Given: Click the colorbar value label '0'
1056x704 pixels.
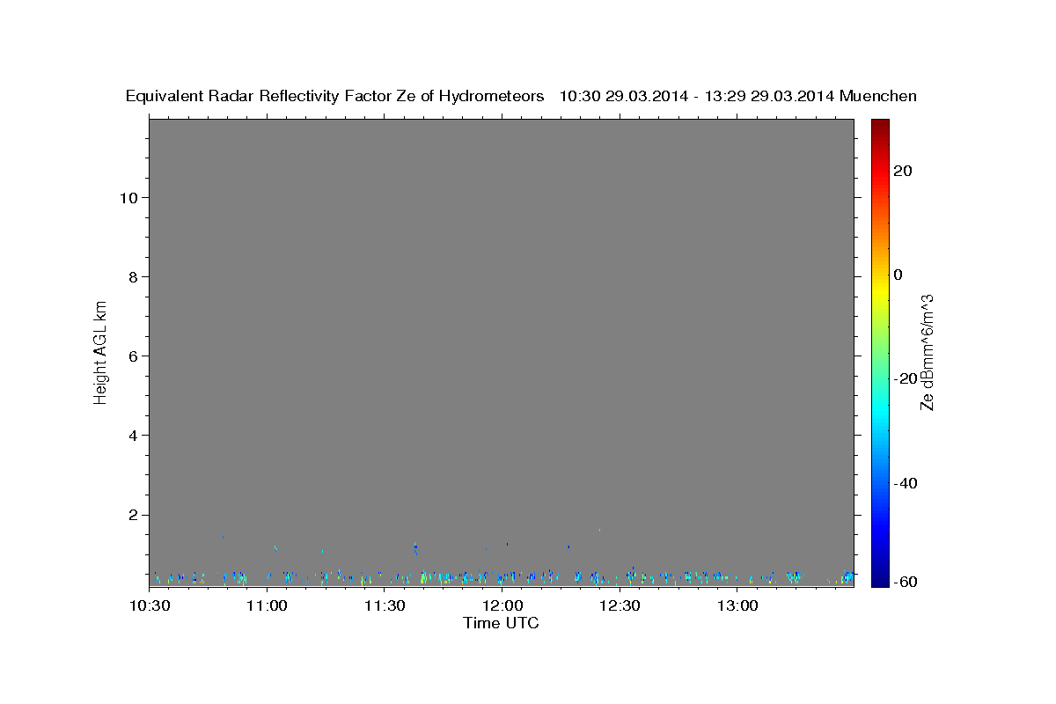Looking at the screenshot, I should click(898, 275).
